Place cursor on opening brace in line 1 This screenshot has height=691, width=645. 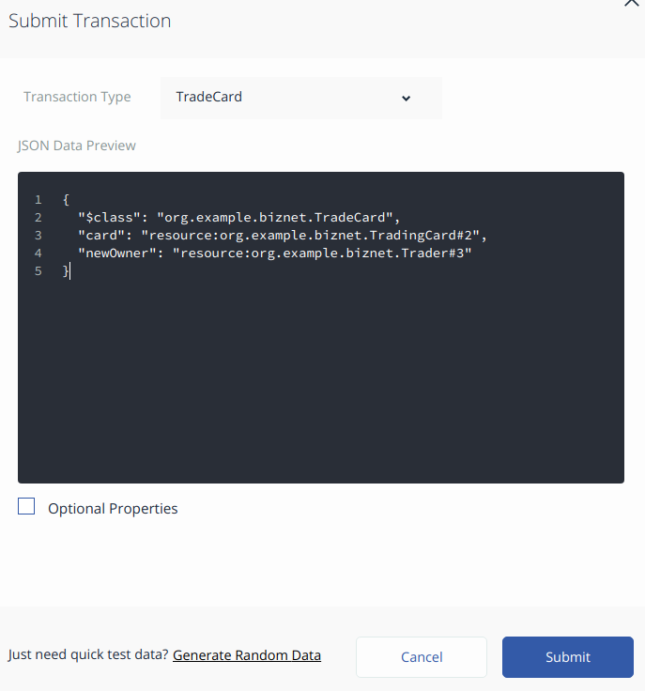tap(66, 200)
